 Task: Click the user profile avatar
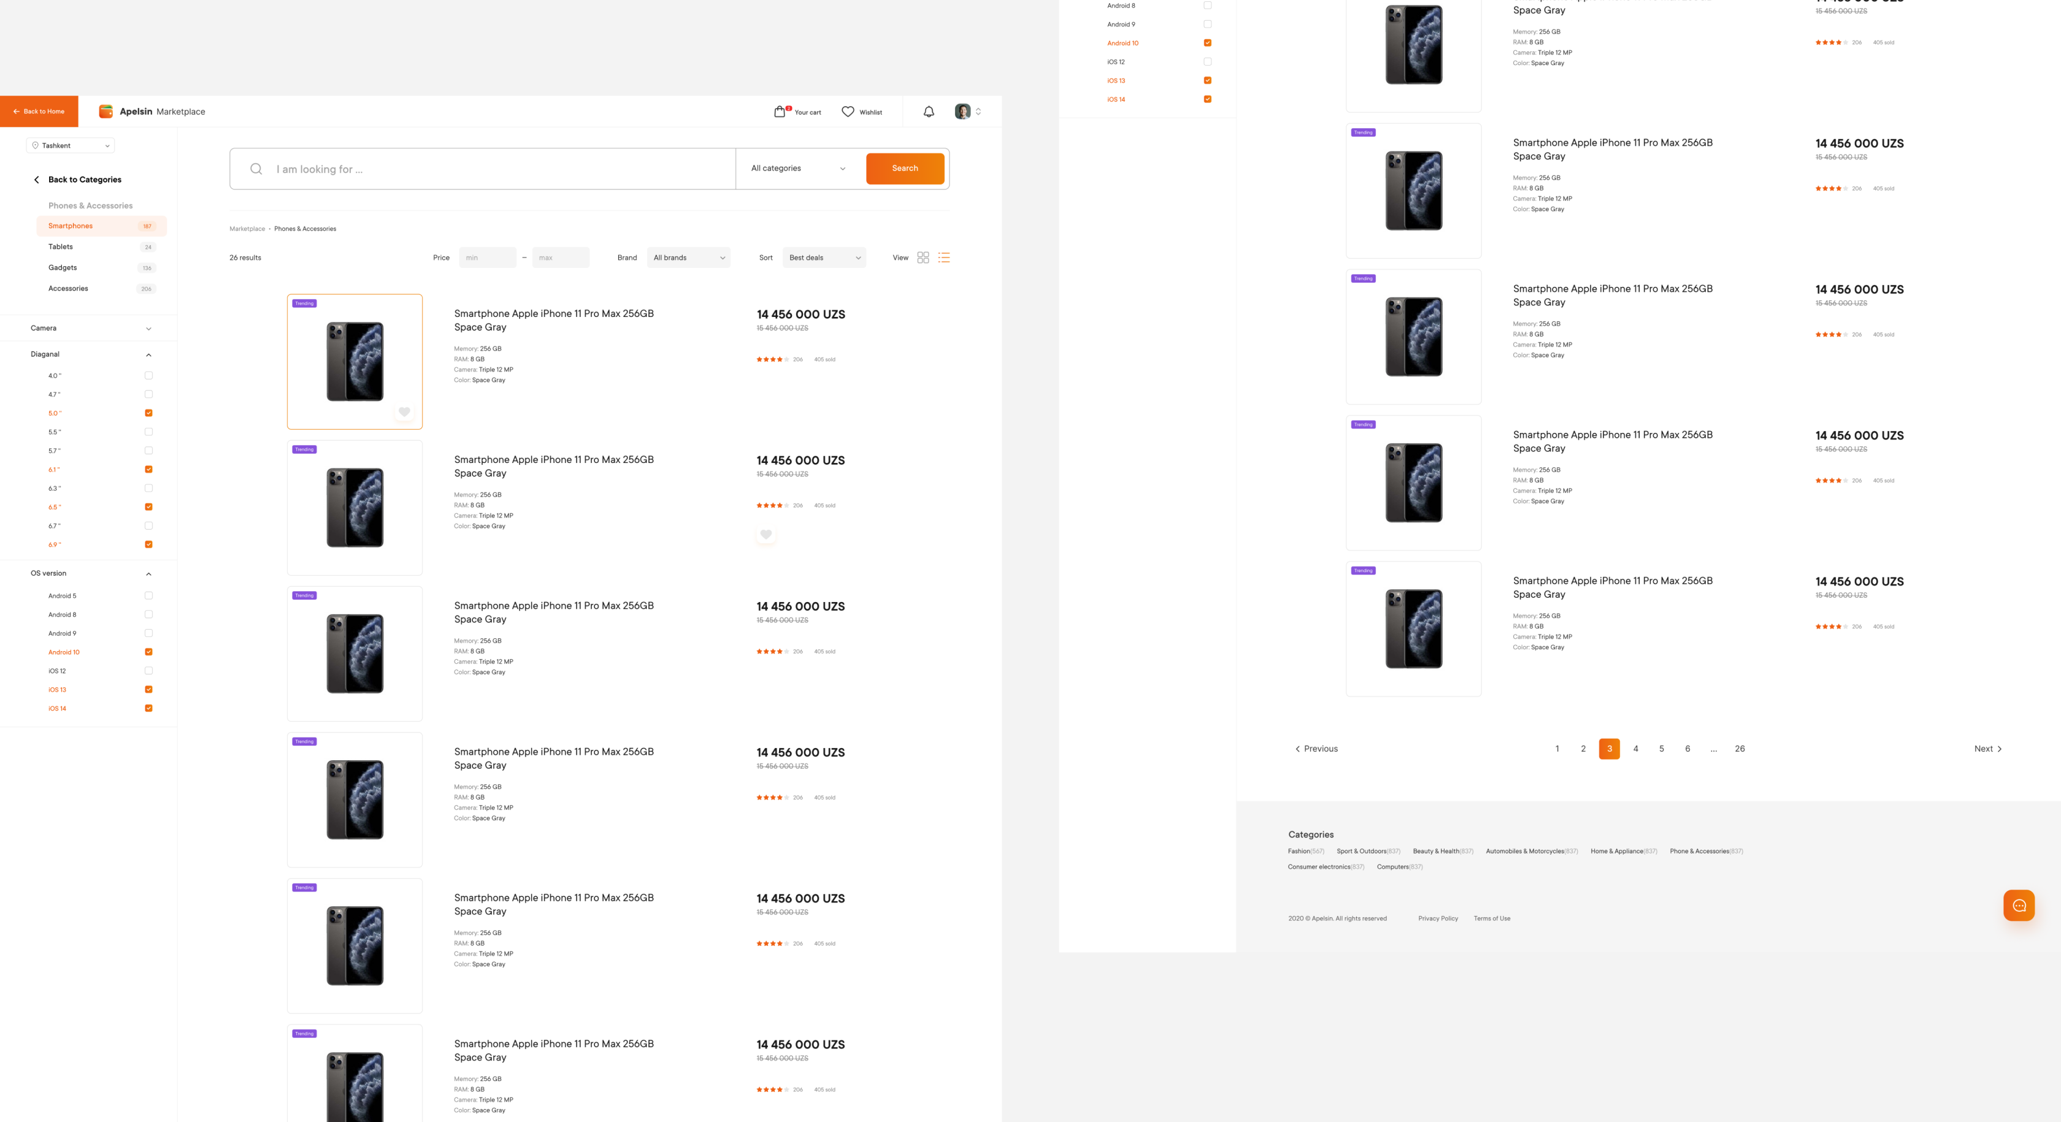962,112
